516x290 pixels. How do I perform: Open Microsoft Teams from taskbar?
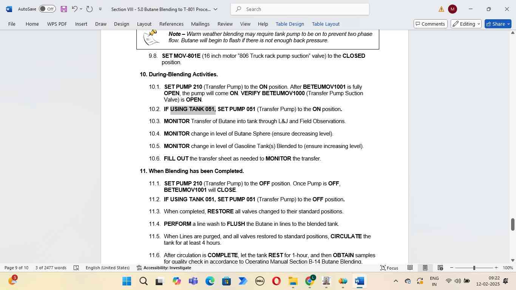(193, 281)
